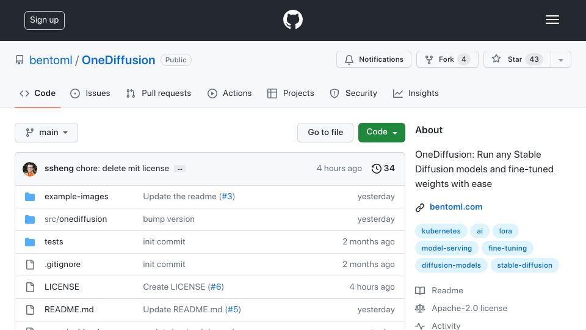Expand the green Code dropdown
Viewport: 586px width, 330px height.
coord(382,133)
